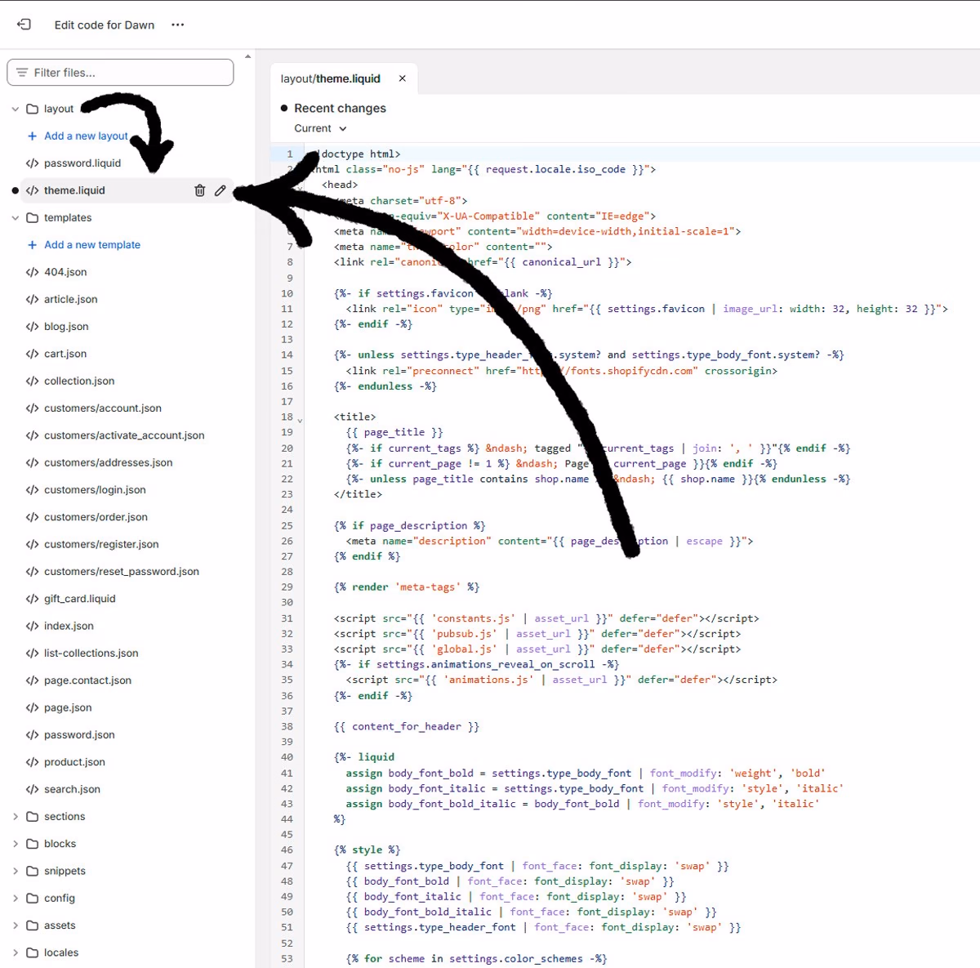Expand the blocks folder chevron
The image size is (980, 968).
coord(15,843)
